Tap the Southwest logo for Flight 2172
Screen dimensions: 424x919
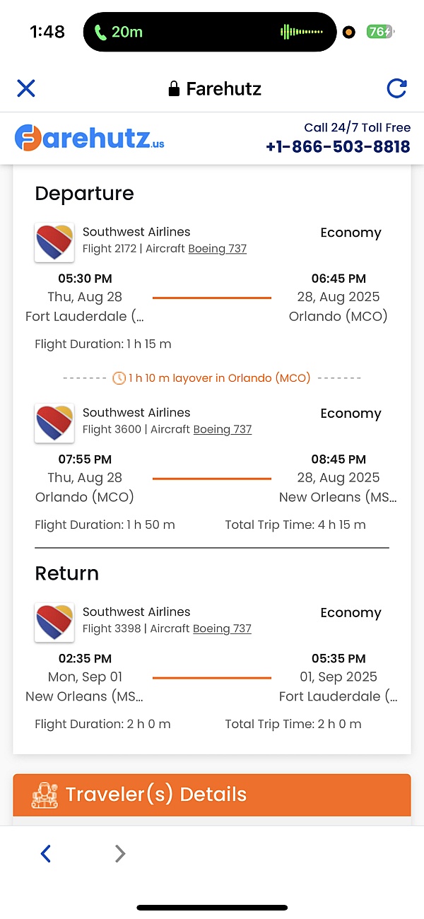point(54,242)
